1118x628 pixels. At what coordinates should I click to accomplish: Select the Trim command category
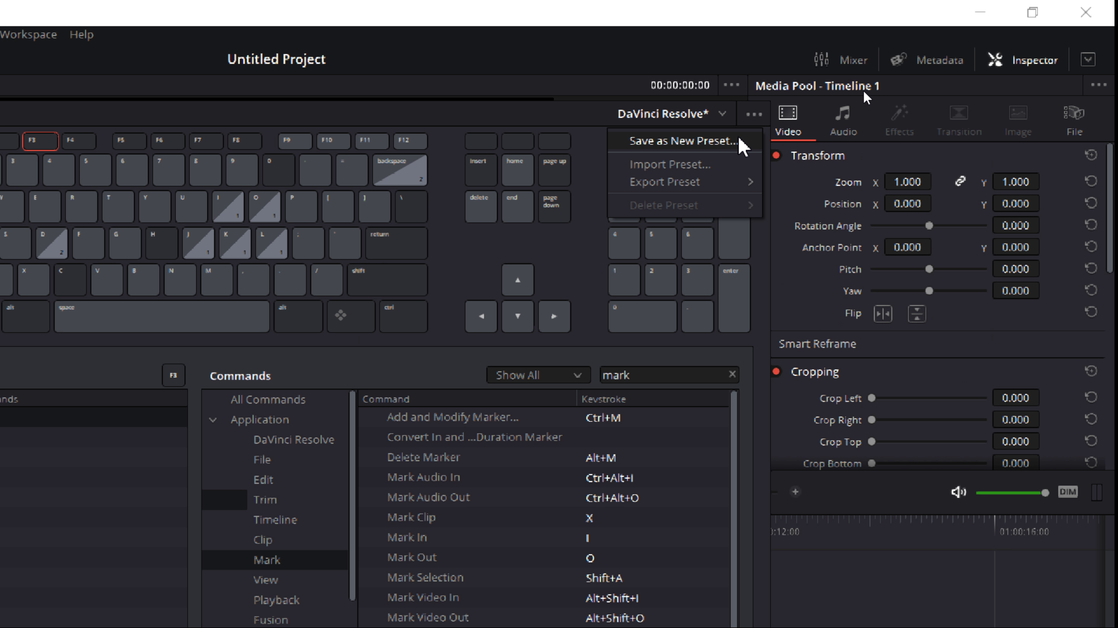[x=265, y=500]
